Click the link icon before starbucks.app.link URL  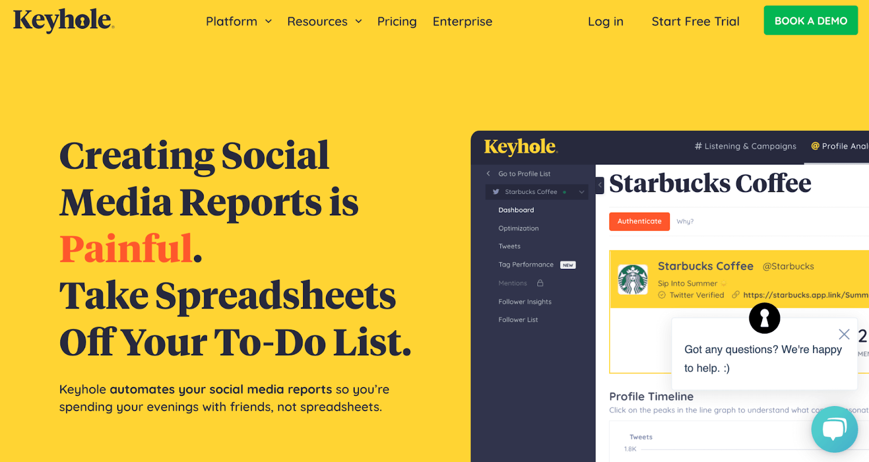[x=735, y=295]
